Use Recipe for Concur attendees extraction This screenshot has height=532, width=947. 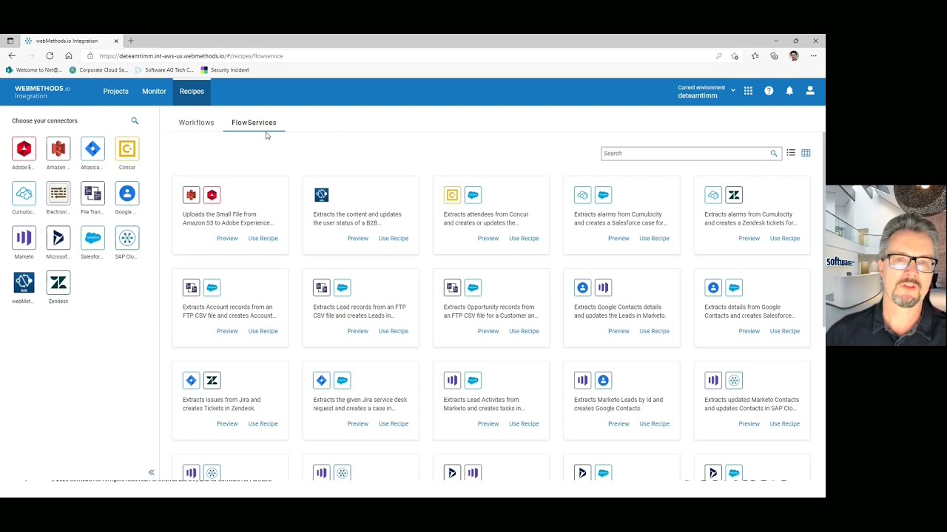pyautogui.click(x=524, y=238)
